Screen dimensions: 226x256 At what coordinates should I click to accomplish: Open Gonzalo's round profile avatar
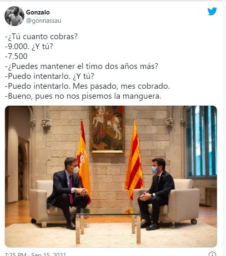click(x=14, y=16)
